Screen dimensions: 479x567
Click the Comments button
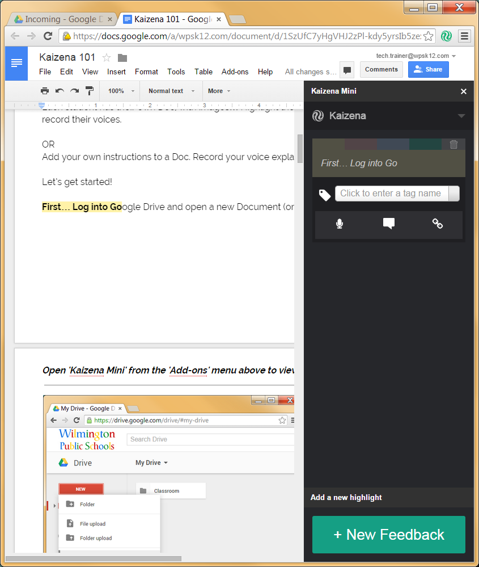tap(381, 69)
